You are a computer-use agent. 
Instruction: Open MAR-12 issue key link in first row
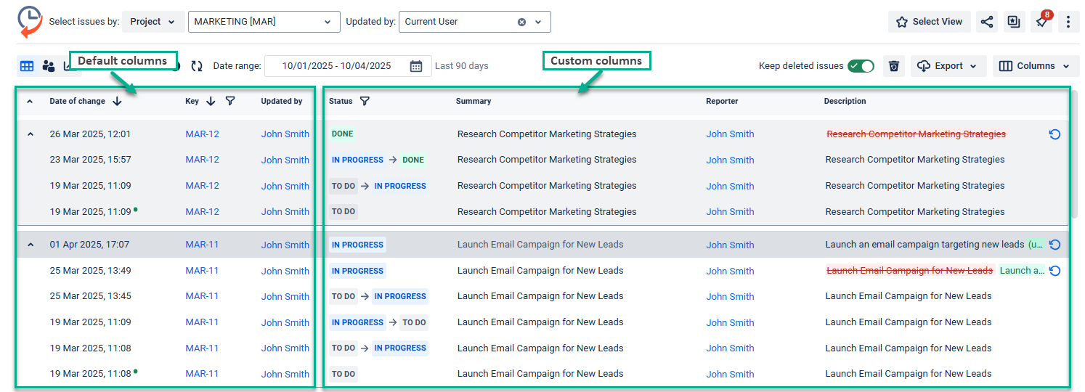pyautogui.click(x=202, y=134)
